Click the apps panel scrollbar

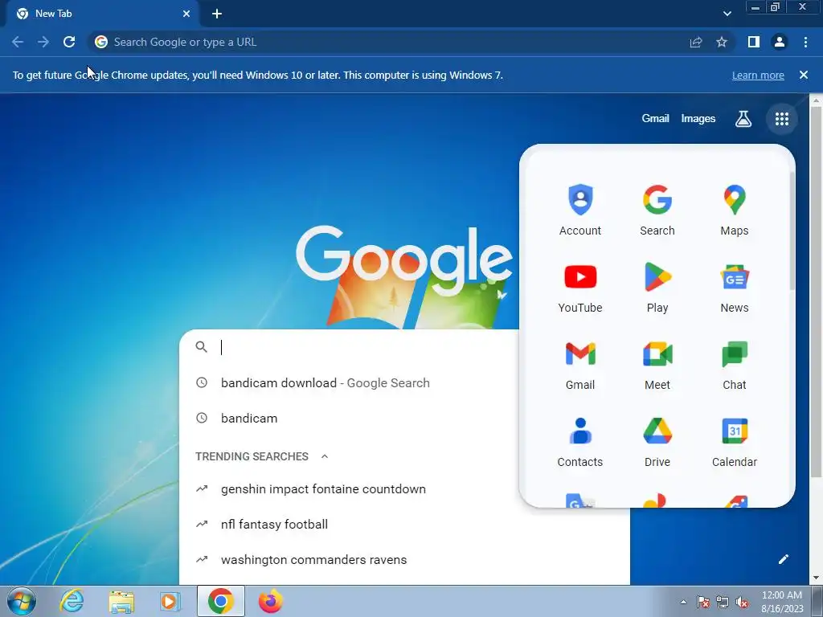pos(792,231)
